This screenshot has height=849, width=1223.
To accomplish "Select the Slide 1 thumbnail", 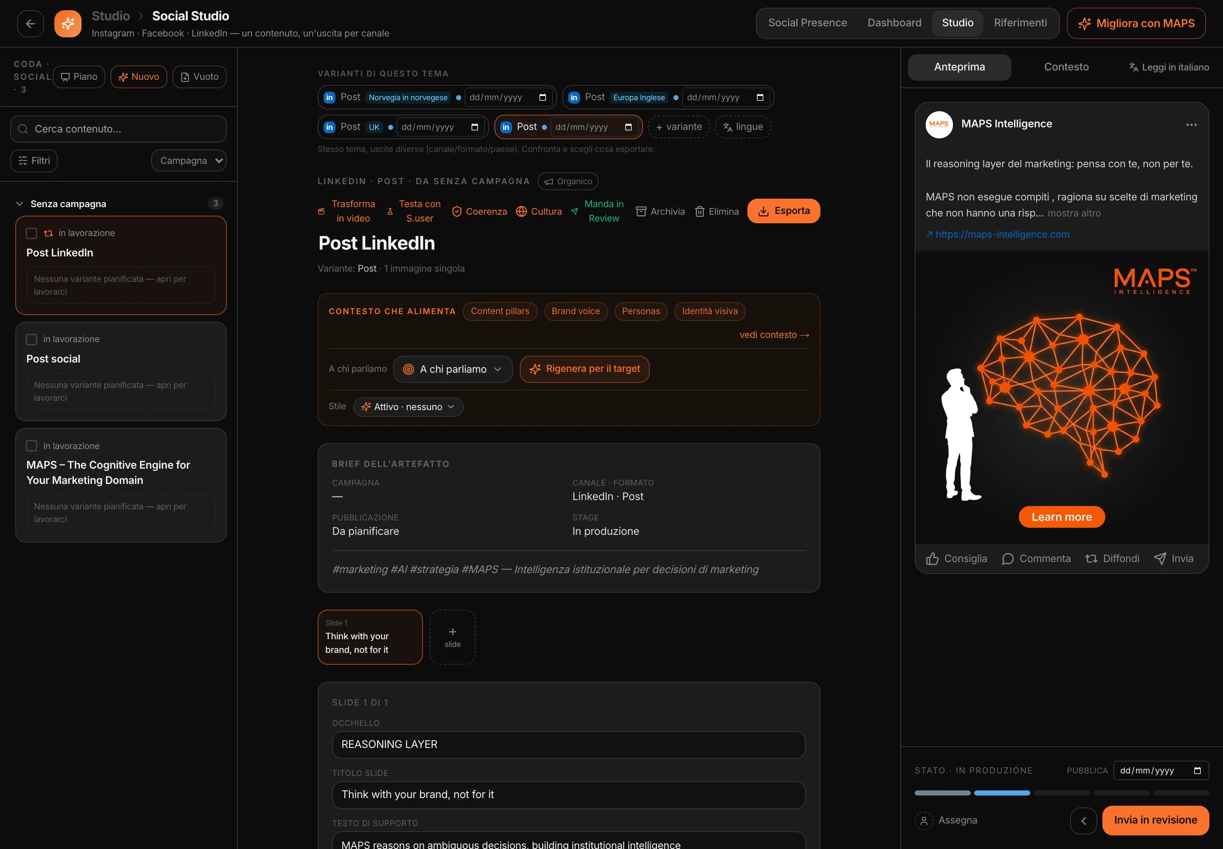I will point(370,637).
